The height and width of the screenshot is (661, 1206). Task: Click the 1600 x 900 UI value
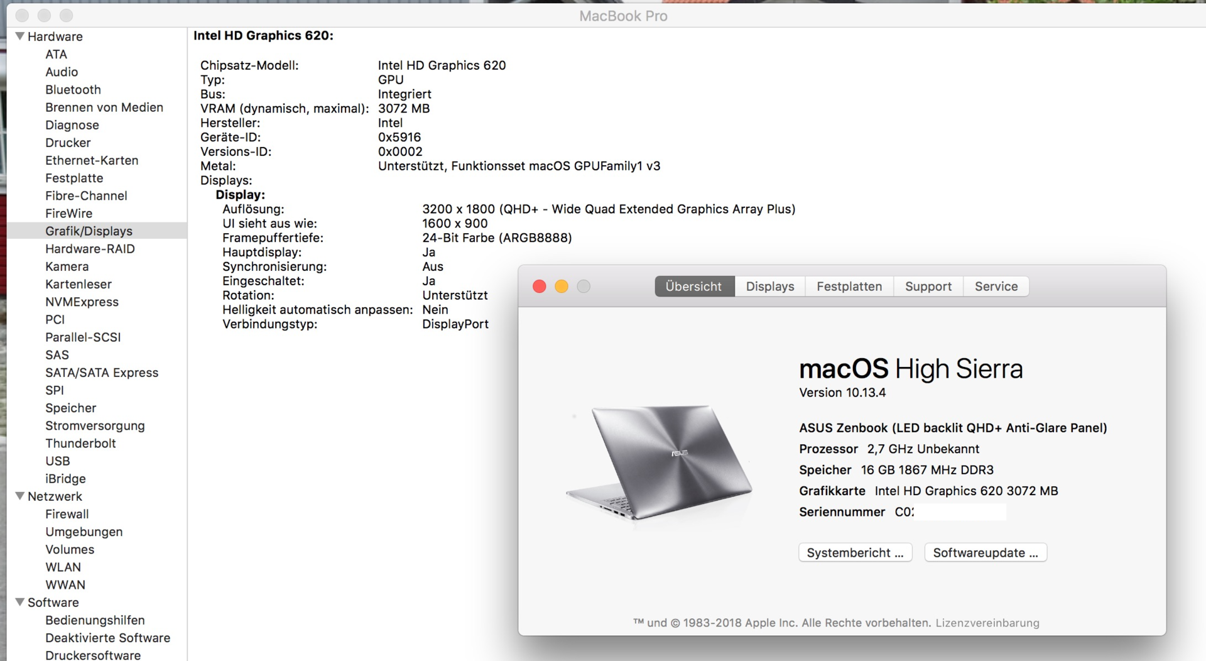coord(455,224)
